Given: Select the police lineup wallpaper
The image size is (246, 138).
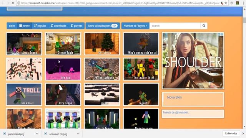Looking at the screenshot, I should click(63, 119).
